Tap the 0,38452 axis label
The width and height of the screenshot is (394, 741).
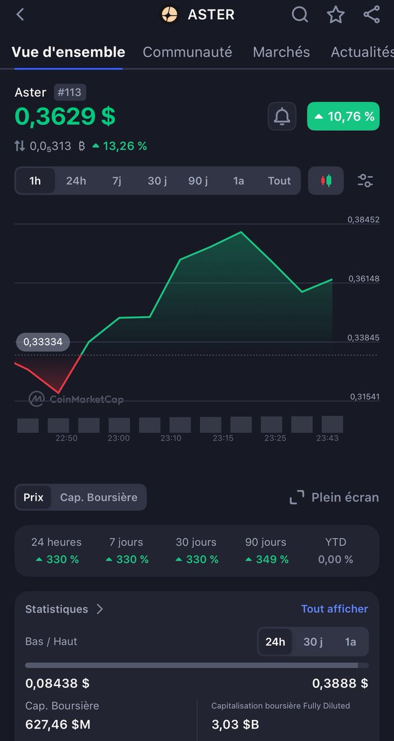click(x=363, y=219)
